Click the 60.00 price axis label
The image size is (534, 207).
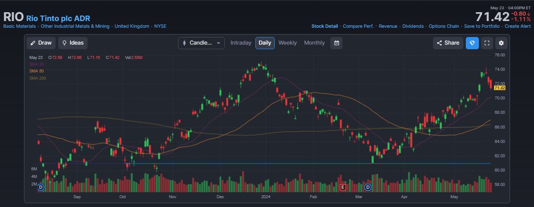click(x=500, y=170)
